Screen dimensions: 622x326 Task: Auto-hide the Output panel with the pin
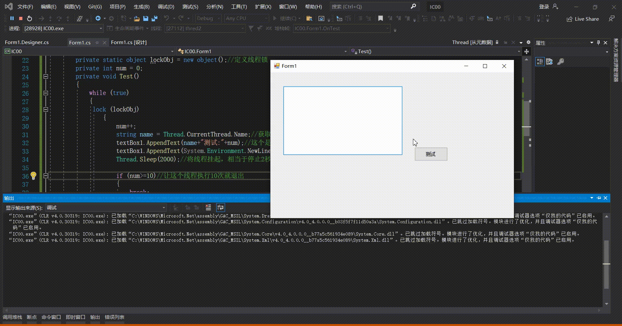(x=599, y=198)
